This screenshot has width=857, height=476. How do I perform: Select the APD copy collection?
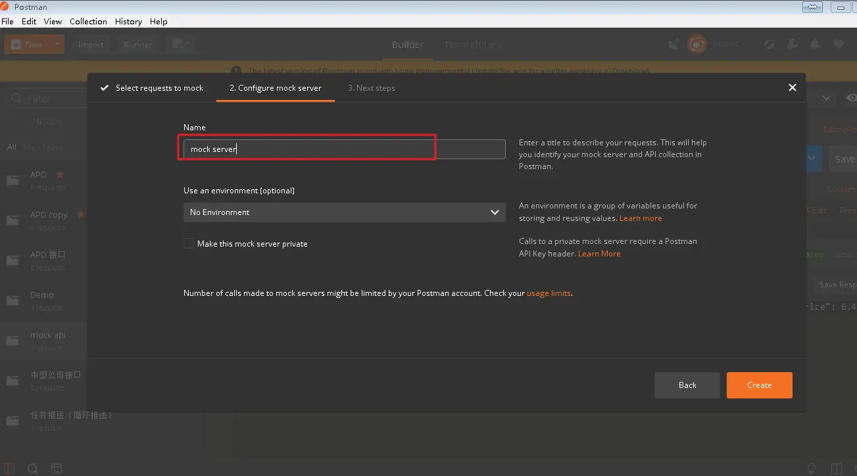pyautogui.click(x=49, y=214)
